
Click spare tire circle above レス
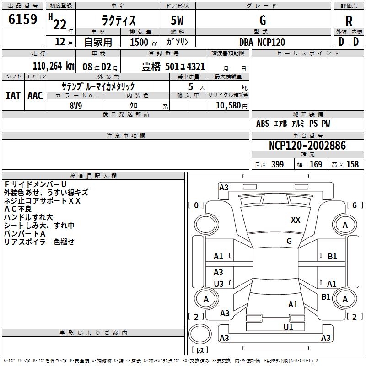tap(200, 334)
